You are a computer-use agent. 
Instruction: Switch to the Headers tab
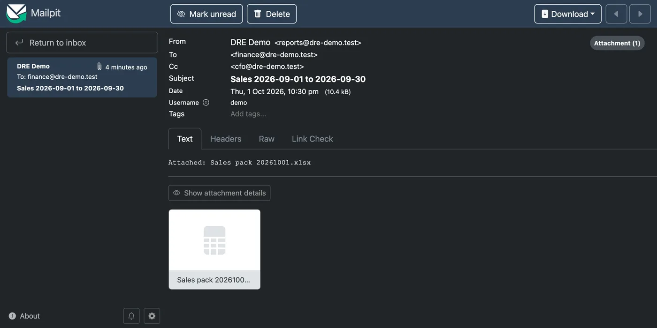pos(226,139)
